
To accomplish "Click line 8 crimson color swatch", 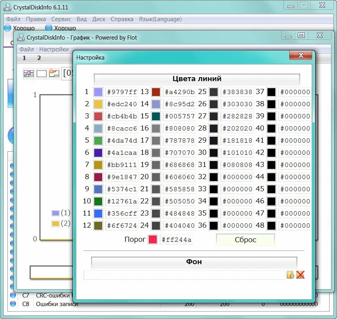I will (x=98, y=177).
